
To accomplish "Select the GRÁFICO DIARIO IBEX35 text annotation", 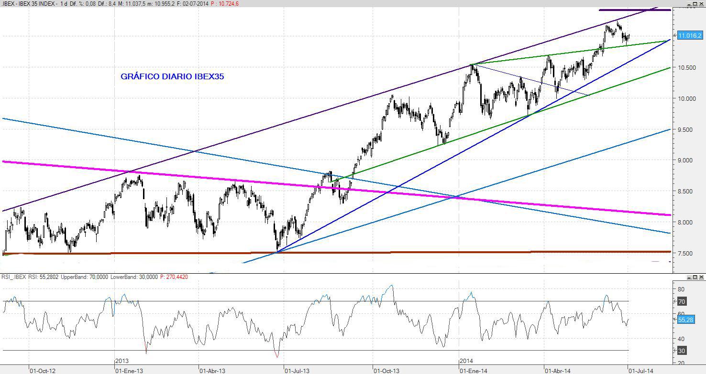I will (x=172, y=76).
